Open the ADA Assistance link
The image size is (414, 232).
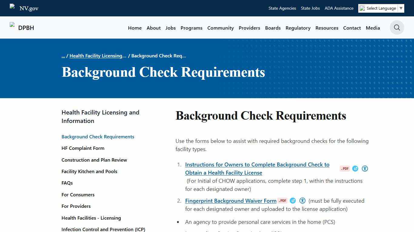(339, 8)
